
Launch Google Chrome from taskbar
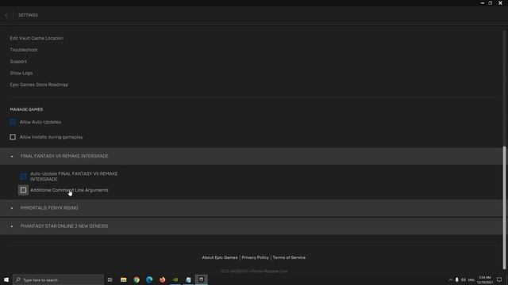pos(137,279)
